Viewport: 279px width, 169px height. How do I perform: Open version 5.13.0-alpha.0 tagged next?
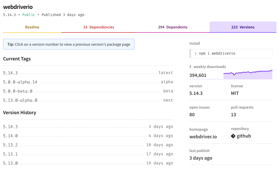(x=20, y=100)
